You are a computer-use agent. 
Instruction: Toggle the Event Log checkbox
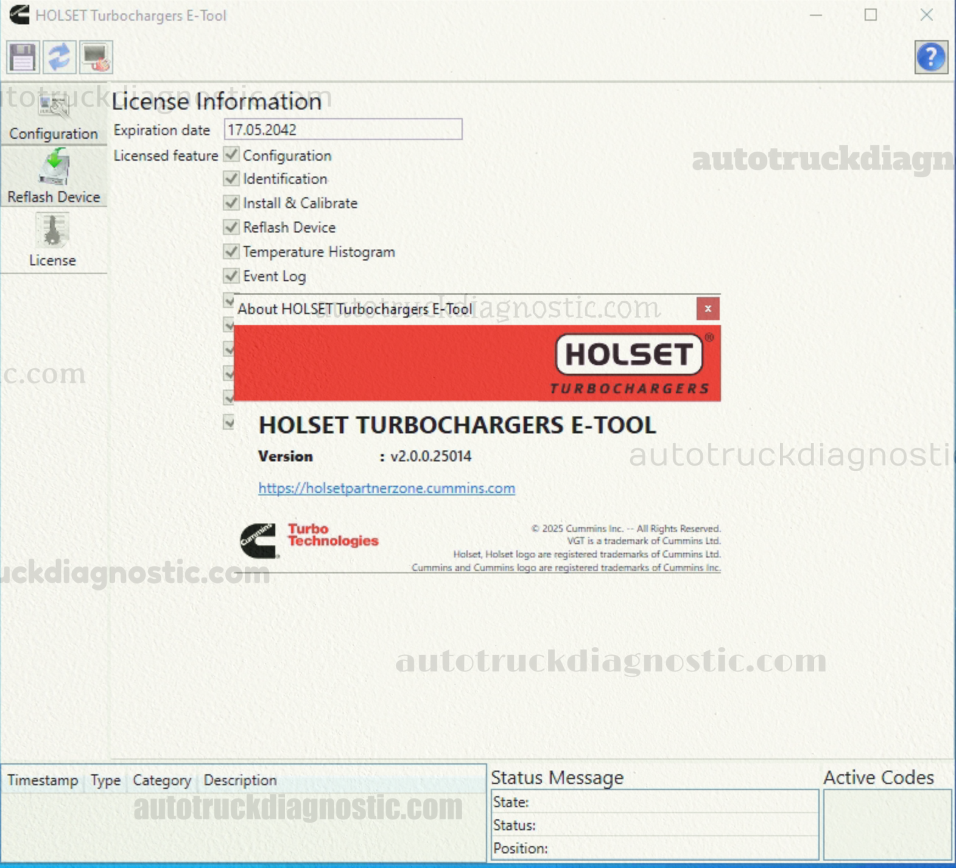(231, 276)
